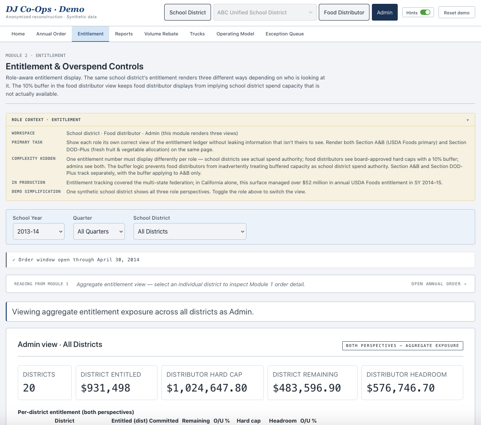Click the Distributor Headroom $576,746.70 value
The image size is (481, 425).
[x=401, y=388]
